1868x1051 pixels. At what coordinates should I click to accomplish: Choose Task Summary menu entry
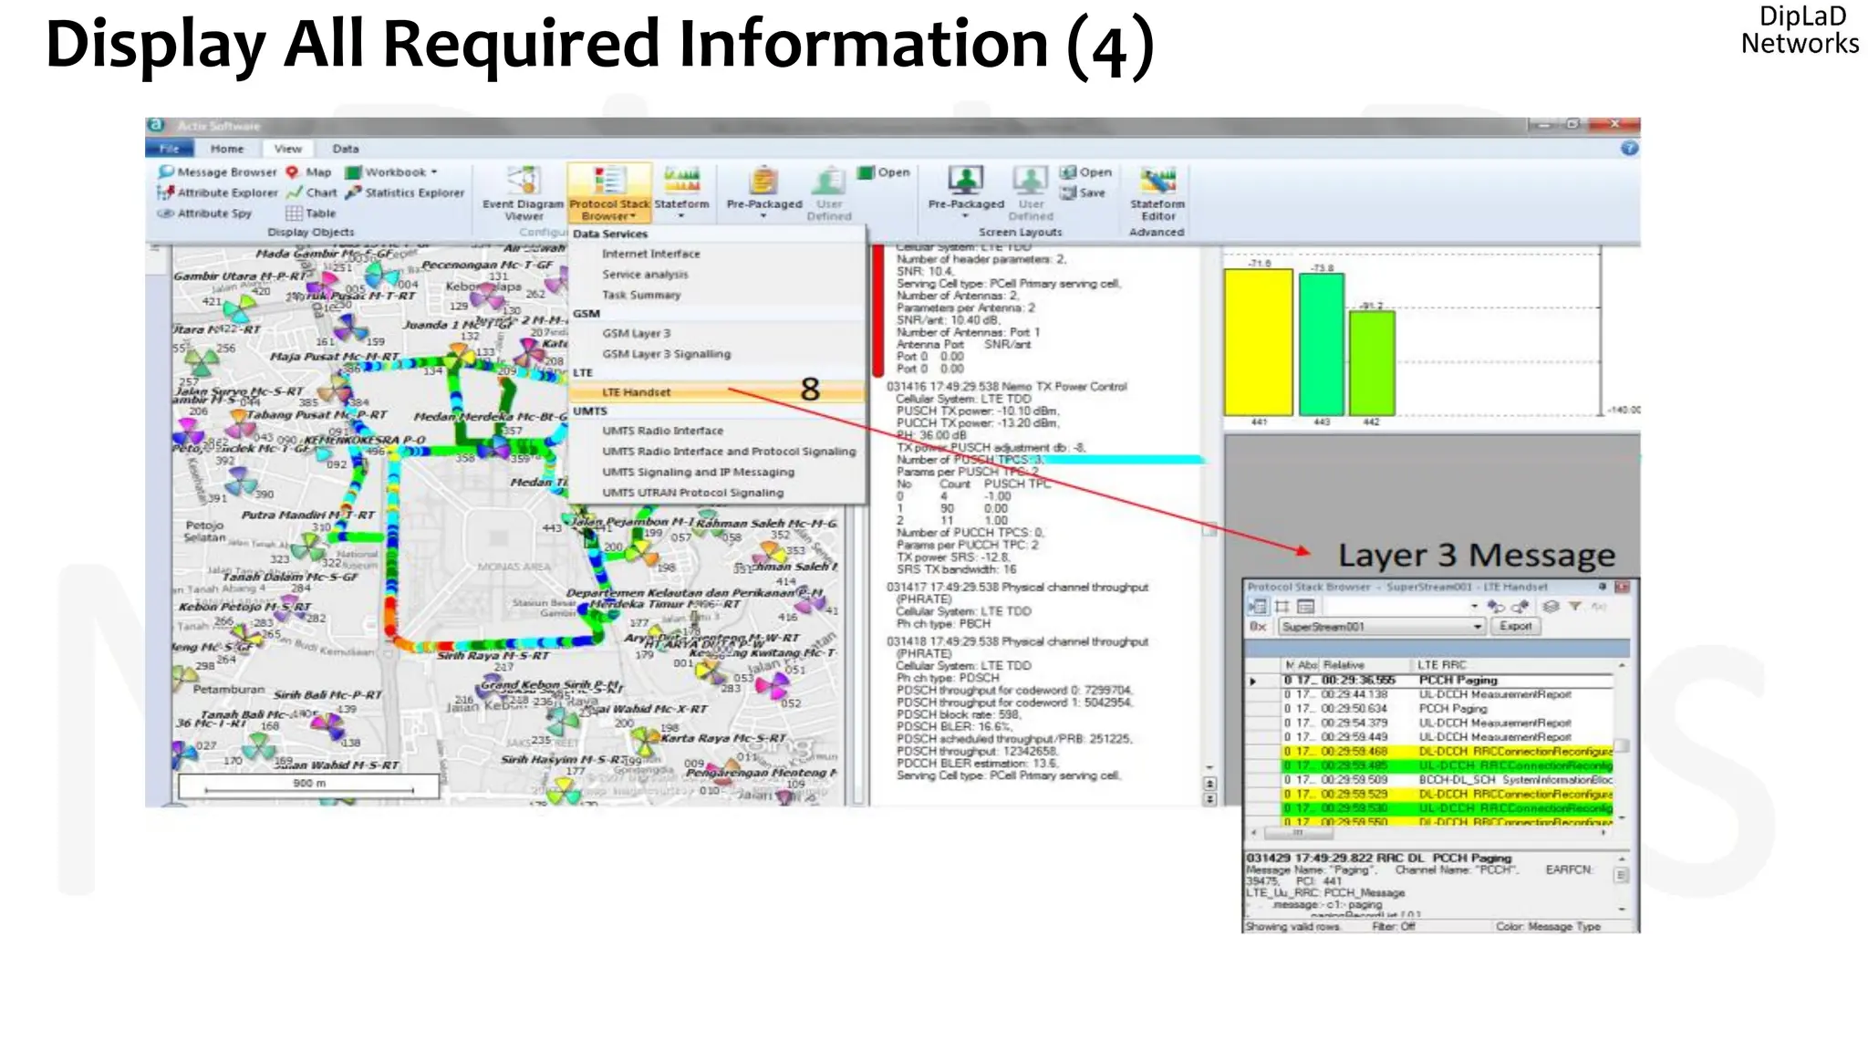(641, 295)
